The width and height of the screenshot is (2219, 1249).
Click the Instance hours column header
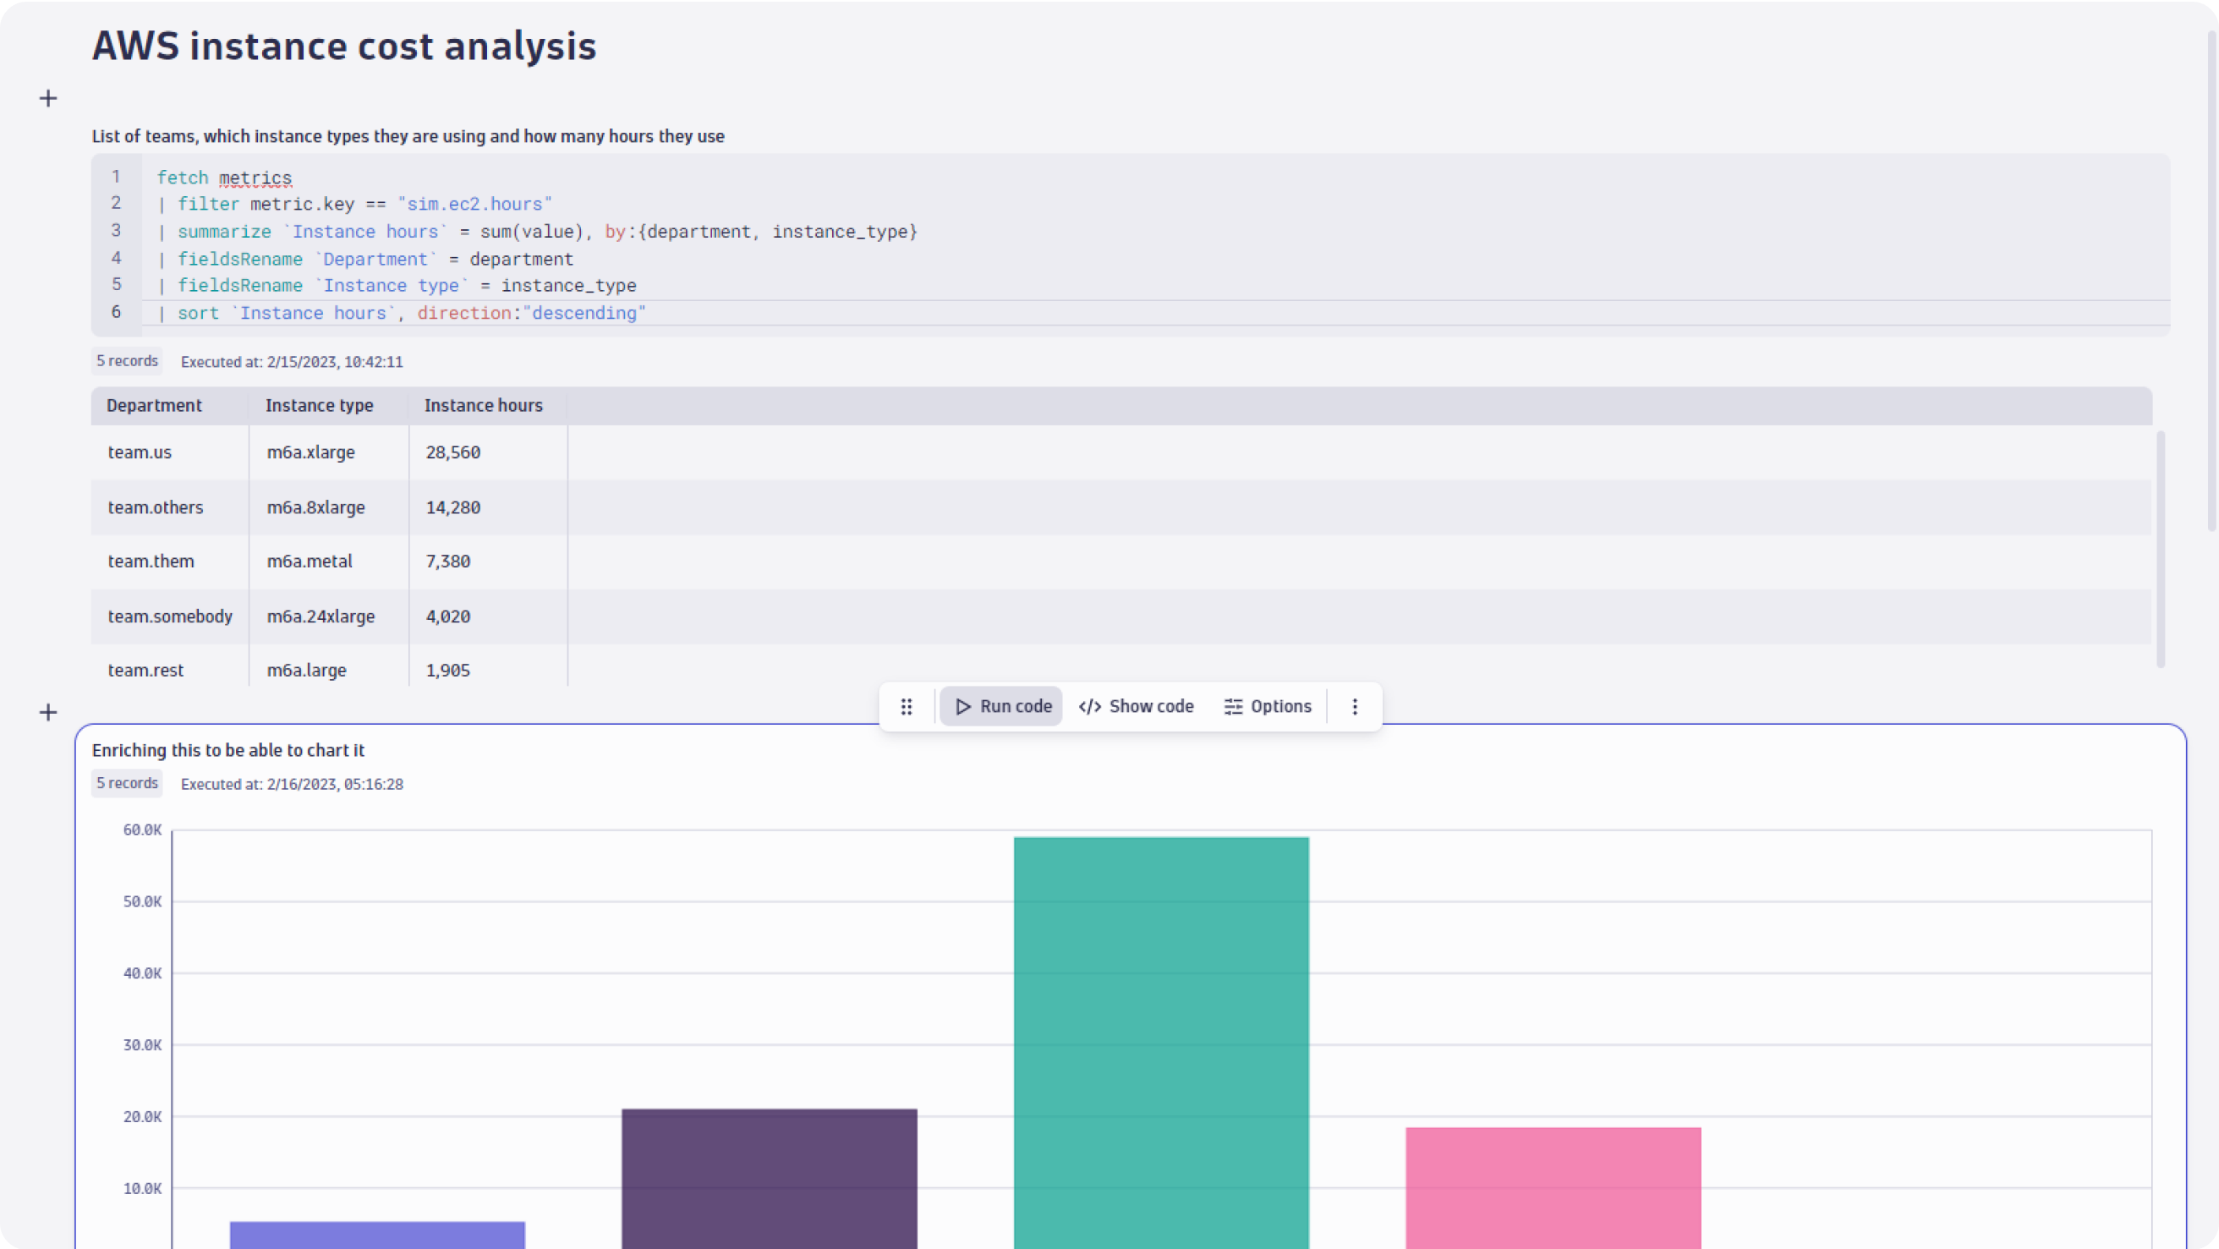(483, 406)
